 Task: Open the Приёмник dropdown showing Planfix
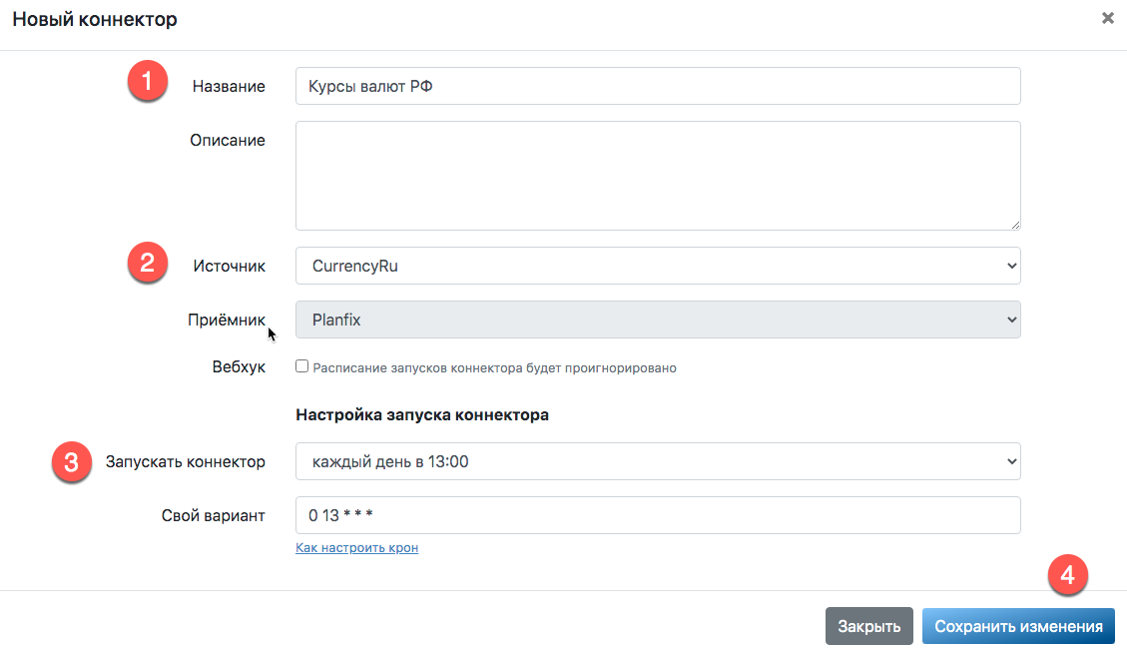(658, 320)
